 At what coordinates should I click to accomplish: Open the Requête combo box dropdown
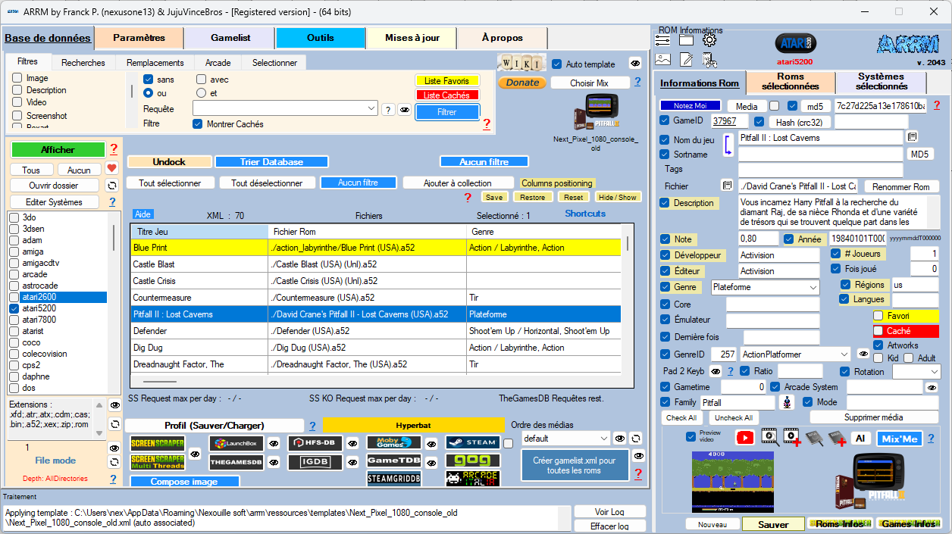tap(371, 109)
